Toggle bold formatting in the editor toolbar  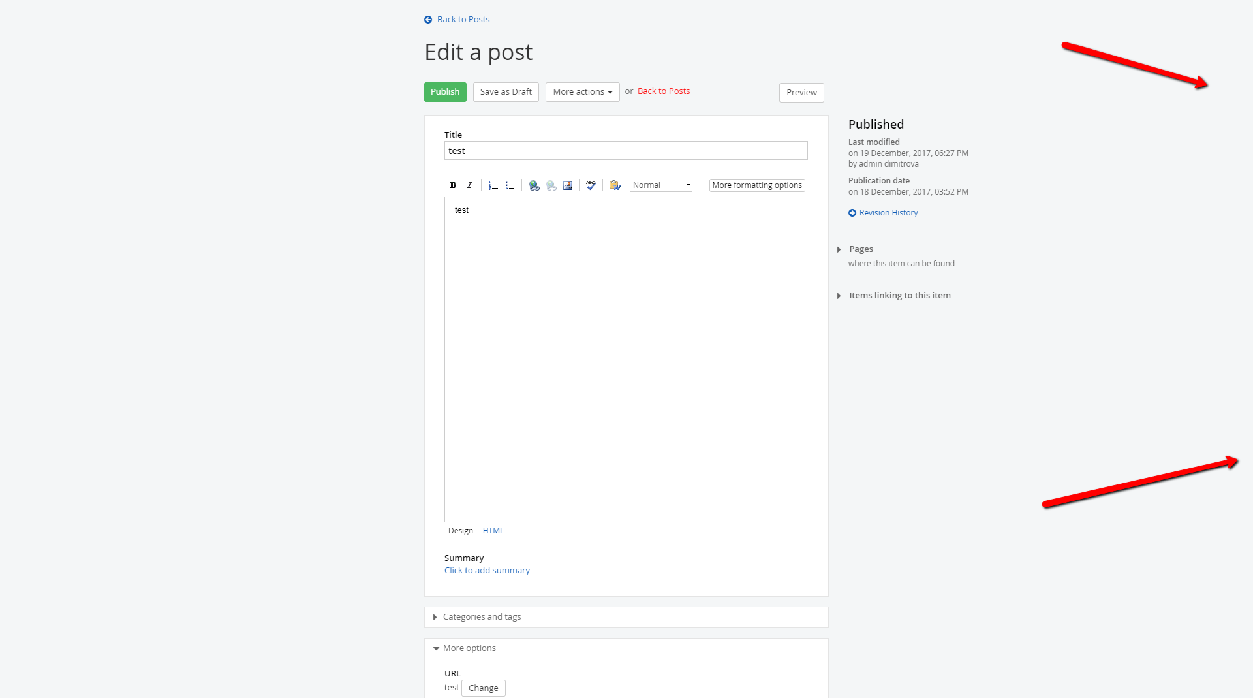[x=453, y=185]
